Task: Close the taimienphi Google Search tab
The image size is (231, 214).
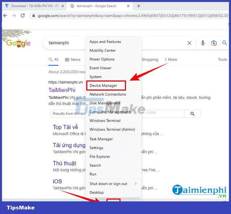Action: pos(128,6)
